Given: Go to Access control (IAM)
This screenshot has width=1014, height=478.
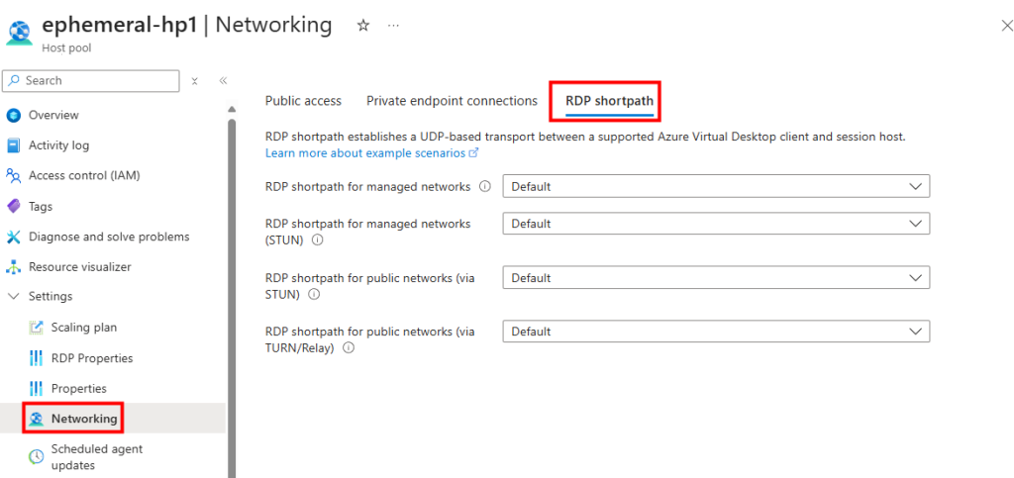Looking at the screenshot, I should 84,175.
